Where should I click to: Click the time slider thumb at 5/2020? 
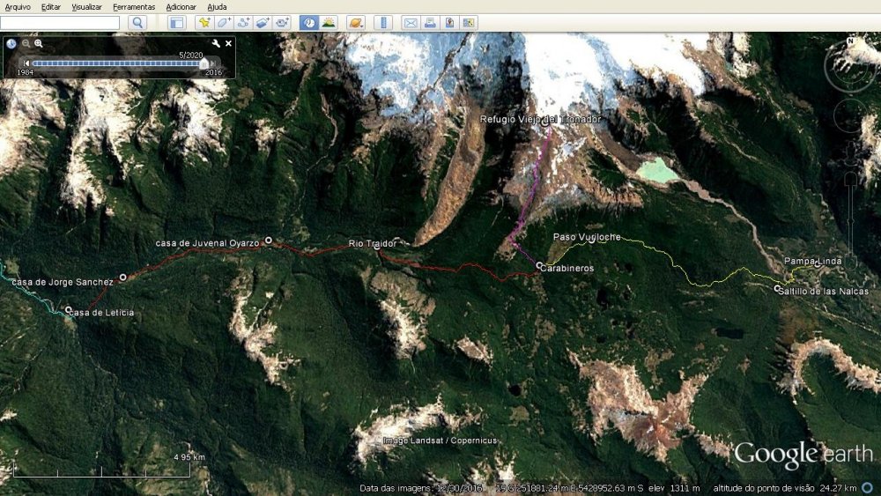204,63
